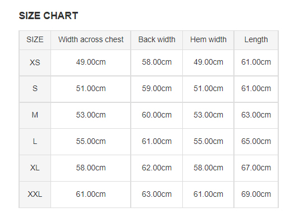Select L length value 65.00cm

coord(256,142)
